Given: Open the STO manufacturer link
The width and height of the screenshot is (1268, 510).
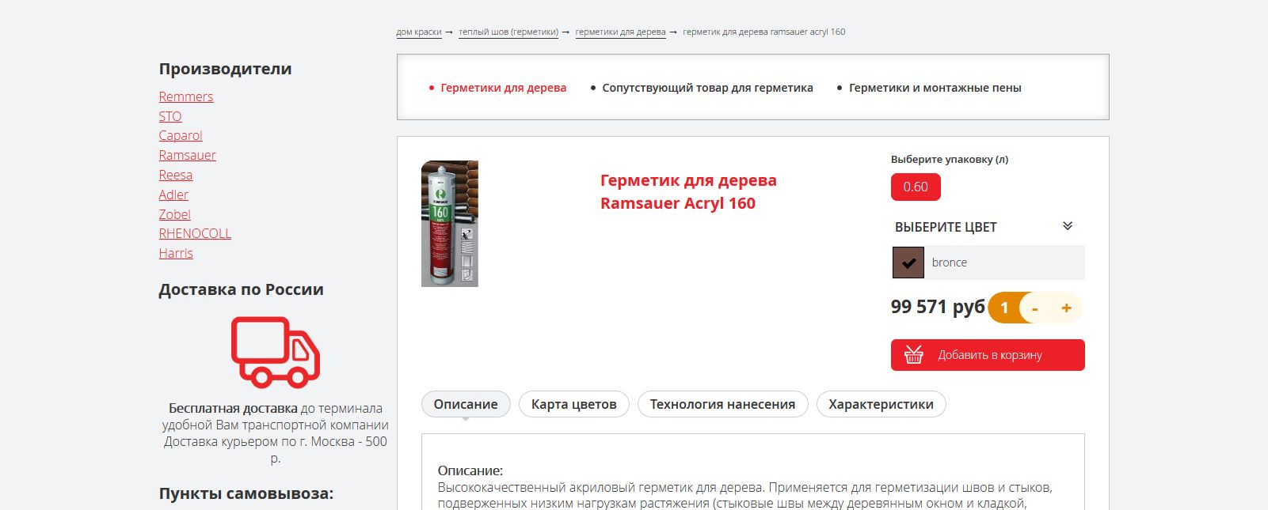Looking at the screenshot, I should [x=170, y=116].
